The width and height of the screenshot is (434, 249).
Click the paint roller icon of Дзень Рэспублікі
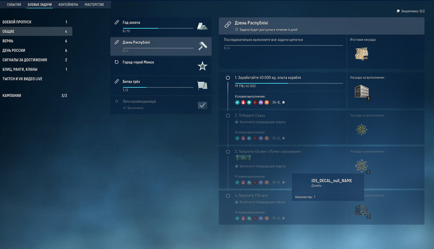(202, 46)
